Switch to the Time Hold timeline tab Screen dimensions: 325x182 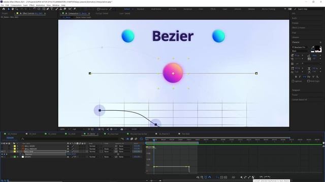tap(185, 134)
